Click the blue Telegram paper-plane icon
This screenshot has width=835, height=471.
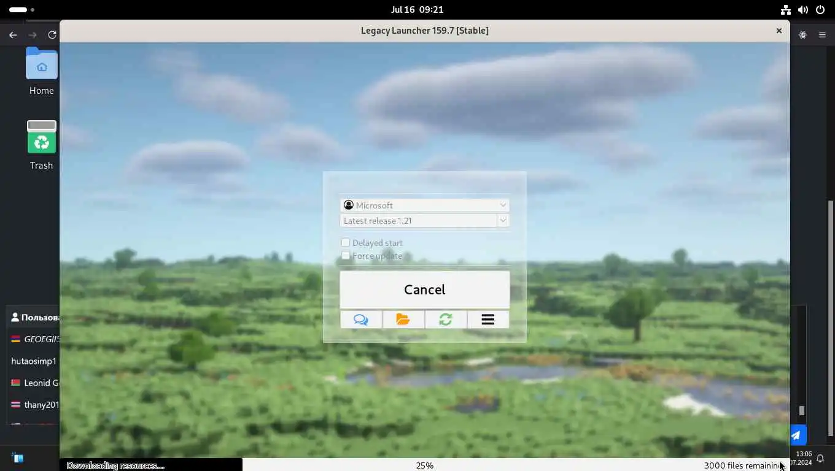pyautogui.click(x=796, y=435)
